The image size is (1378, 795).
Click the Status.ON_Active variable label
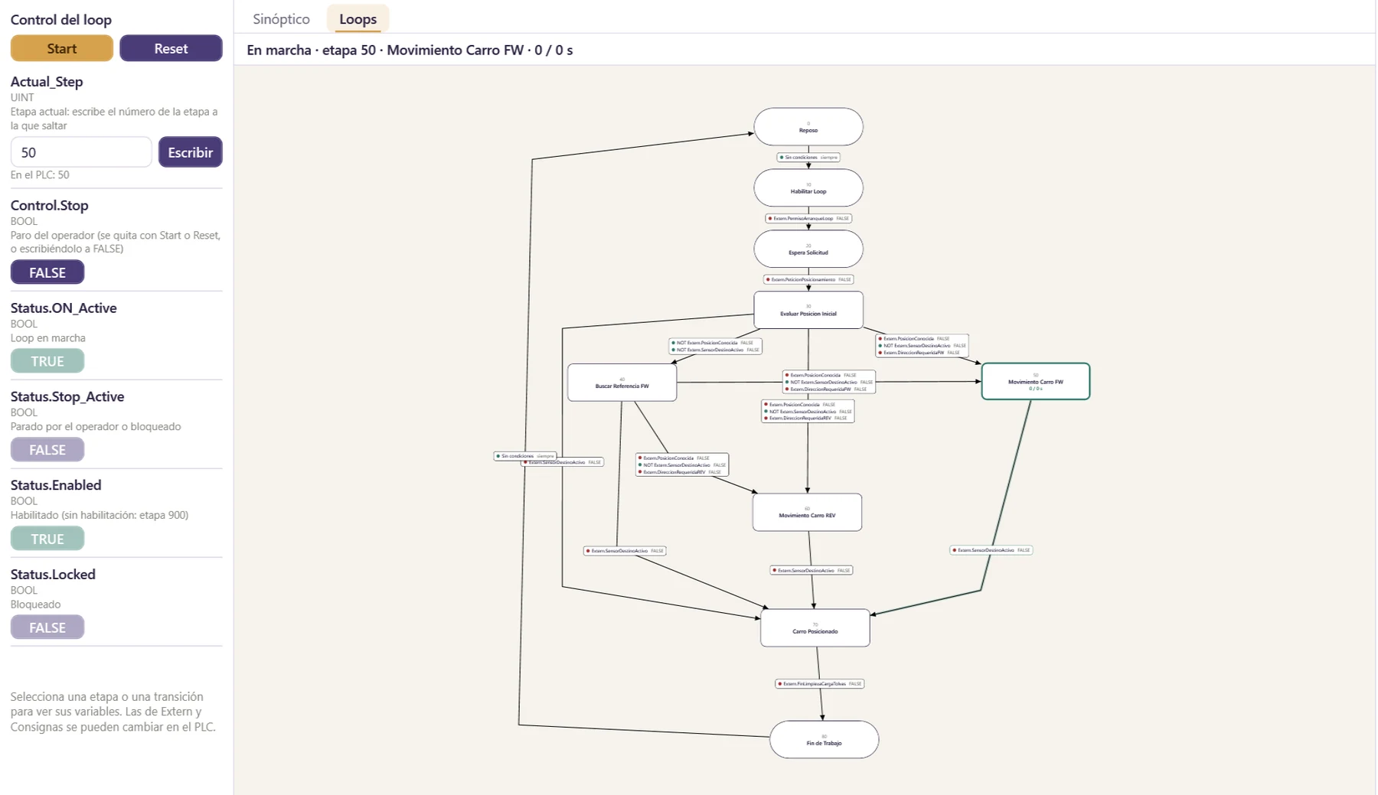(x=64, y=308)
